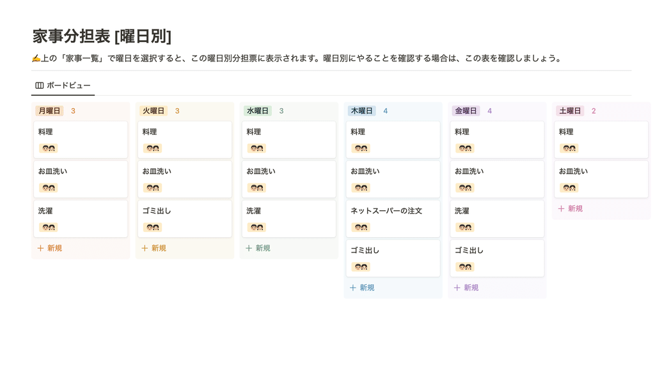Click the 木曜日 column tag
655x386 pixels.
tap(362, 111)
